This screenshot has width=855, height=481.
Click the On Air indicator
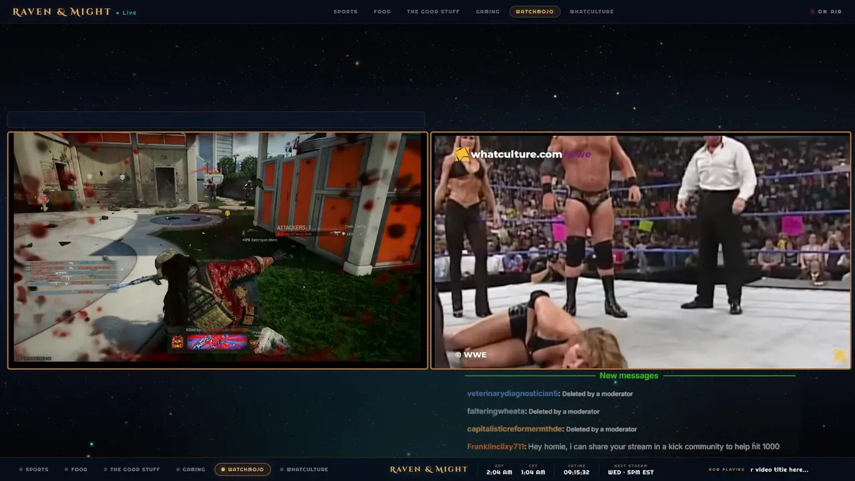pos(826,11)
